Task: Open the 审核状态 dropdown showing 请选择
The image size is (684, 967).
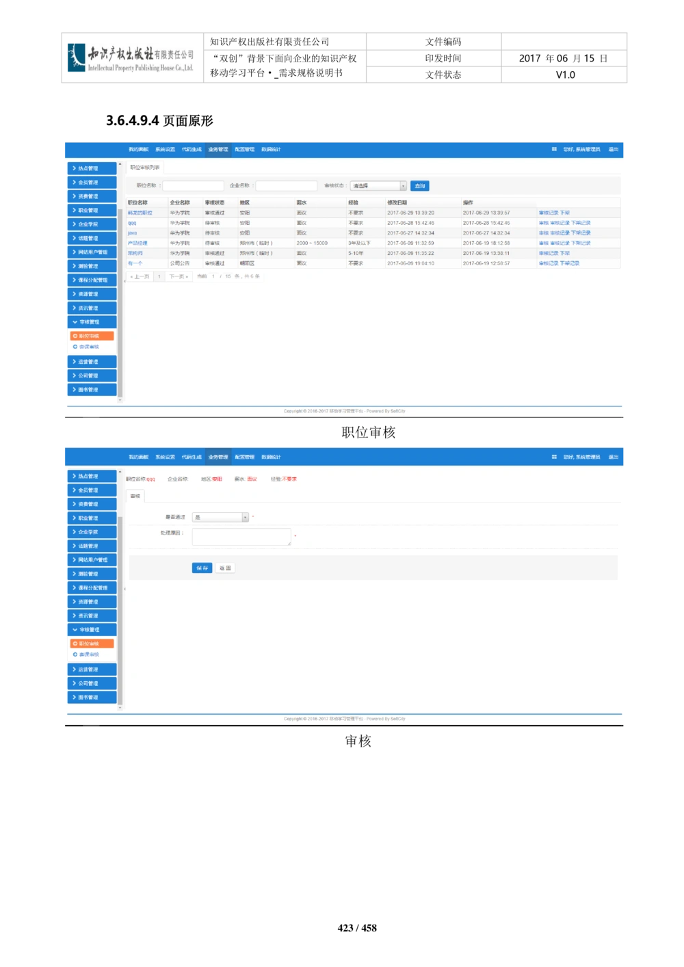Action: [378, 186]
